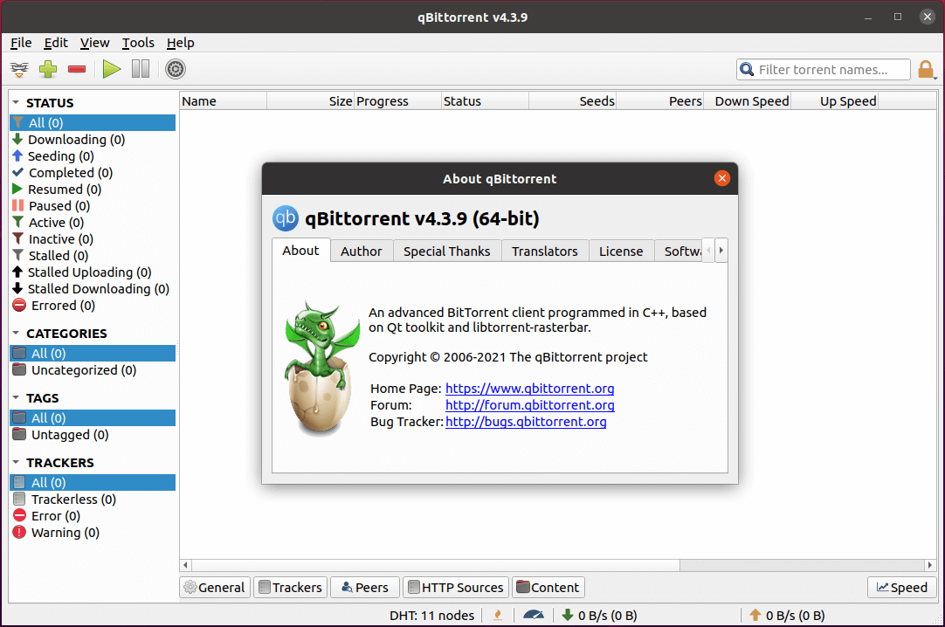The image size is (945, 627).
Task: Select the Errored (0) status filter
Action: pos(93,306)
